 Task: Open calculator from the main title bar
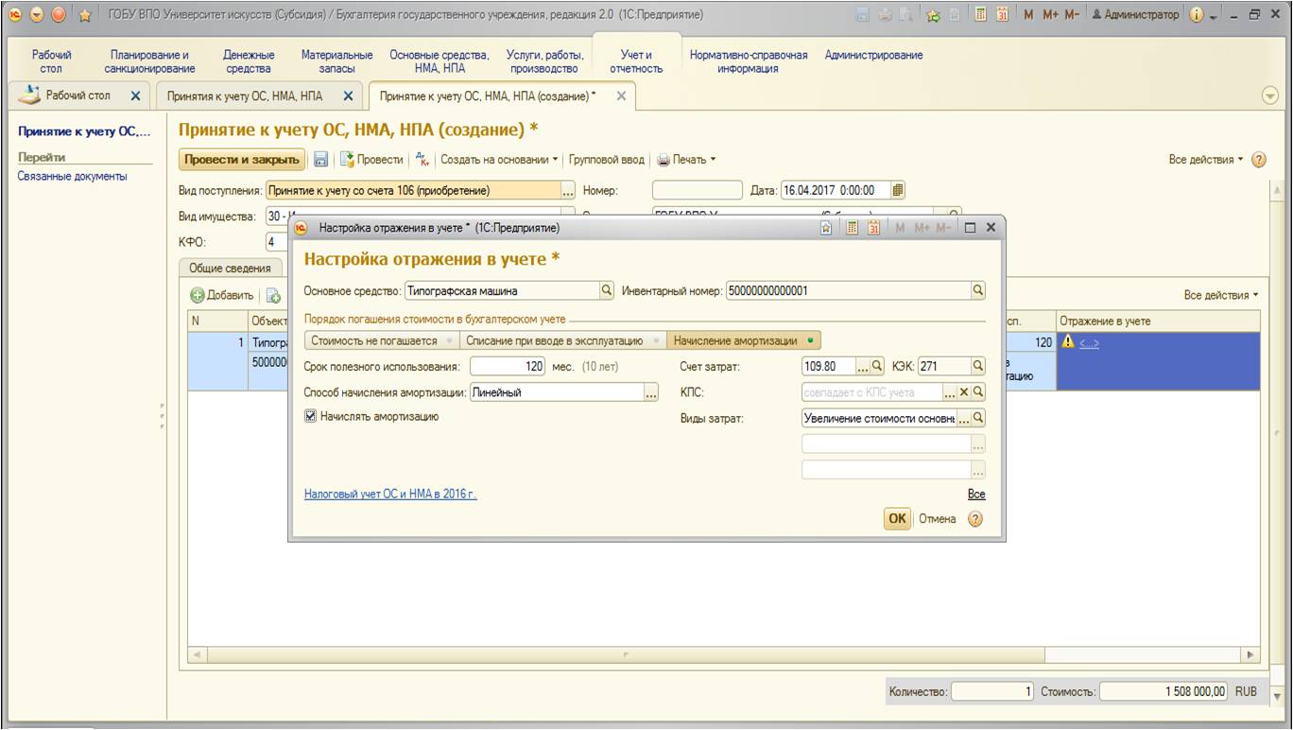[982, 15]
